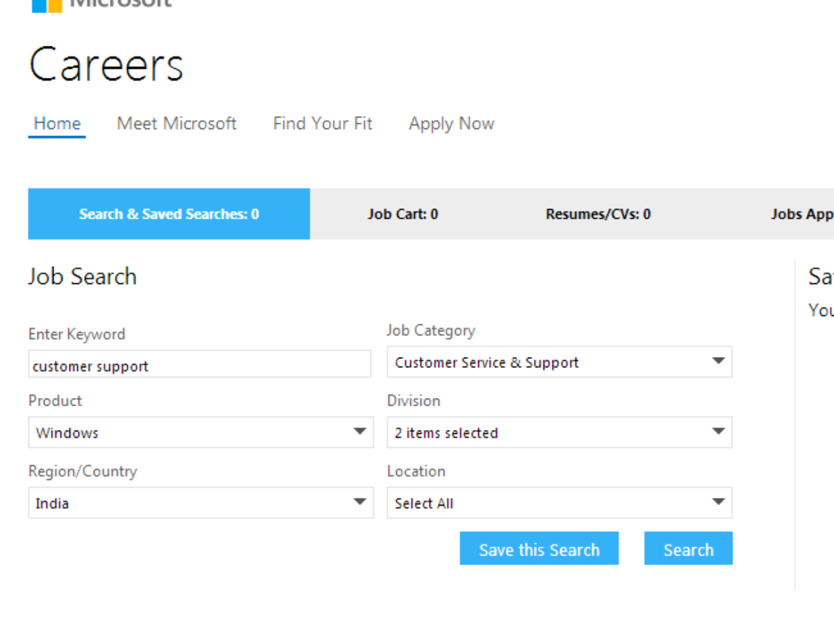Click the Location dropdown arrow icon
The width and height of the screenshot is (834, 625).
click(719, 502)
